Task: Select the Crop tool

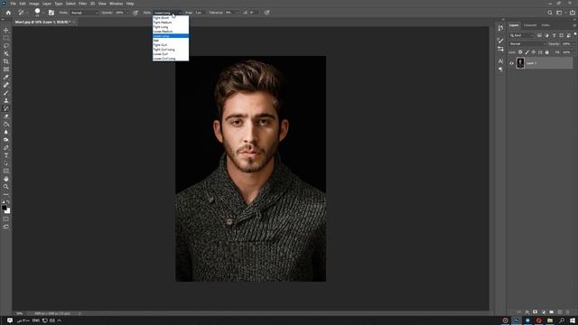Action: click(6, 61)
